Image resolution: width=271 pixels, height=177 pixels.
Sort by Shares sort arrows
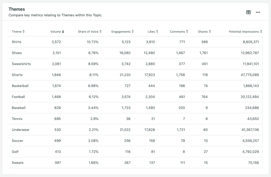point(210,31)
